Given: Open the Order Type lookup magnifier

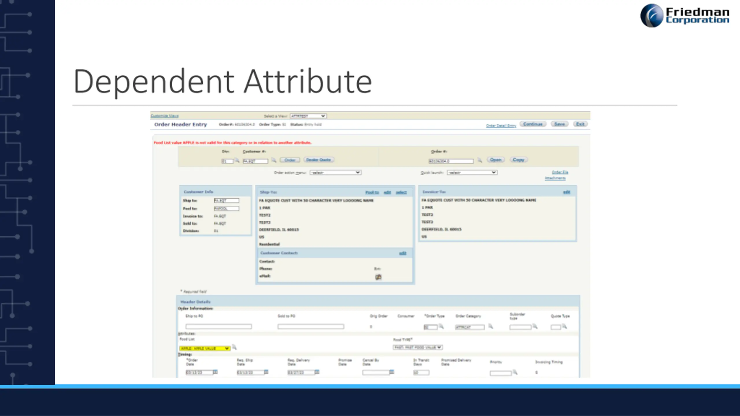Looking at the screenshot, I should pyautogui.click(x=441, y=326).
